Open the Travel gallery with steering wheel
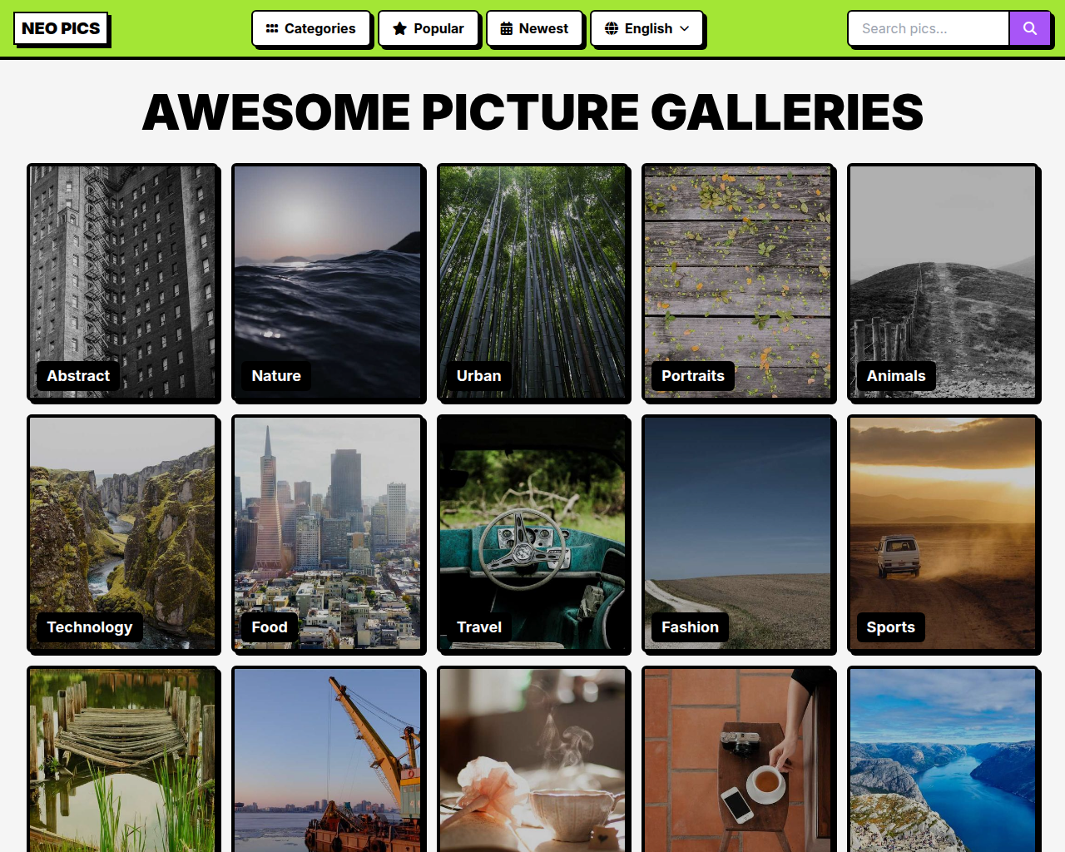 pos(532,533)
